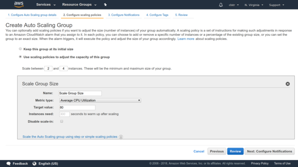Open the Feedback link in footer
Image resolution: width=298 pixels, height=167 pixels.
tap(20, 164)
